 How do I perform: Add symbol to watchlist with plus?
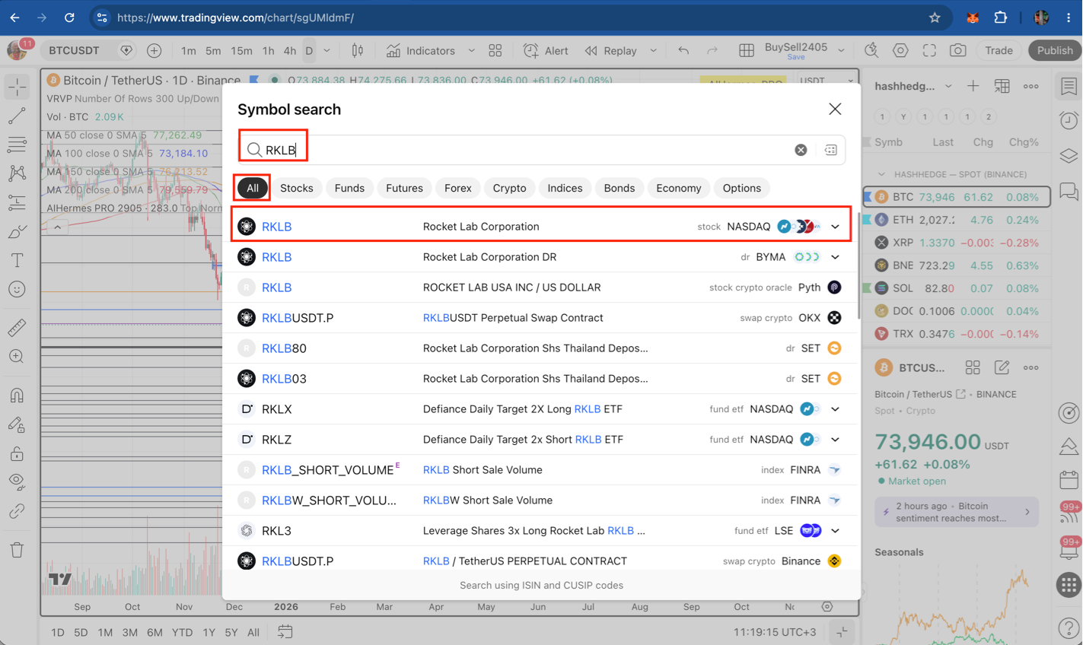click(x=973, y=86)
